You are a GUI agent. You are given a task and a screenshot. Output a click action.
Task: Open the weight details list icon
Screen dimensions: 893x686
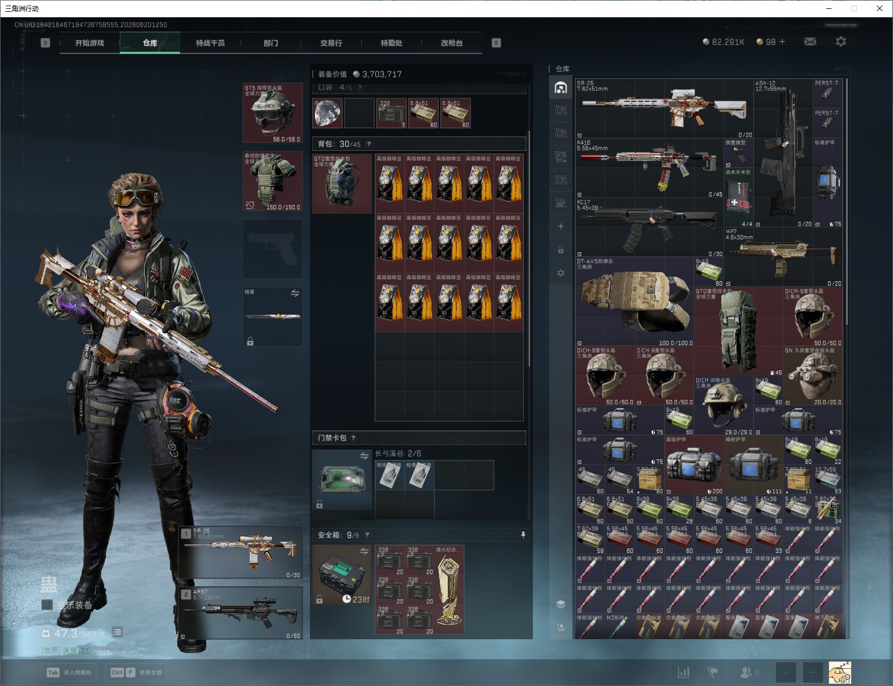tap(117, 632)
